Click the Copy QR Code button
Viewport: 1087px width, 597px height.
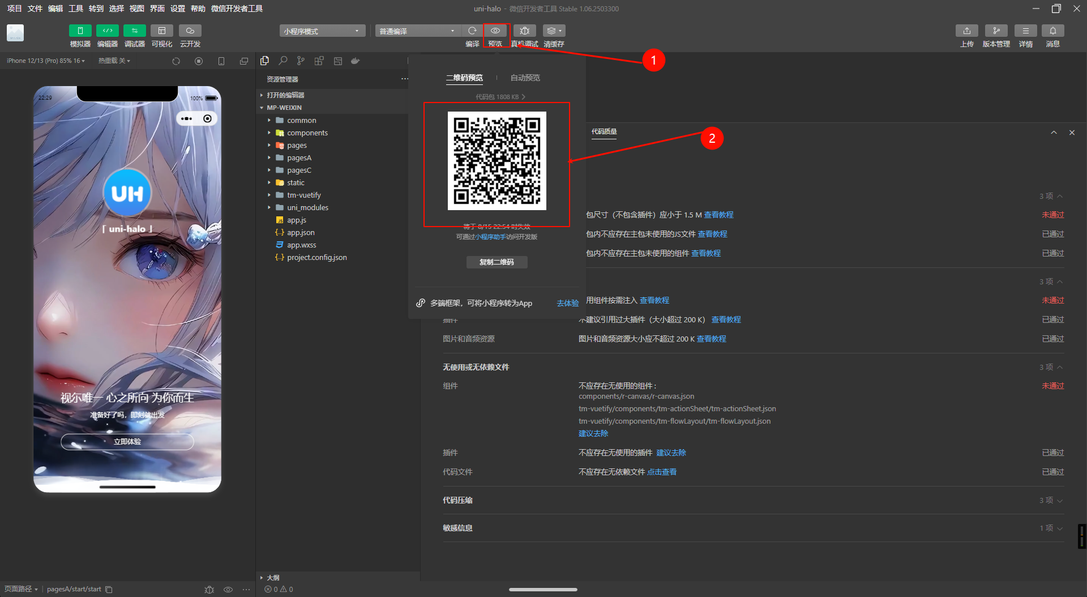pyautogui.click(x=497, y=262)
